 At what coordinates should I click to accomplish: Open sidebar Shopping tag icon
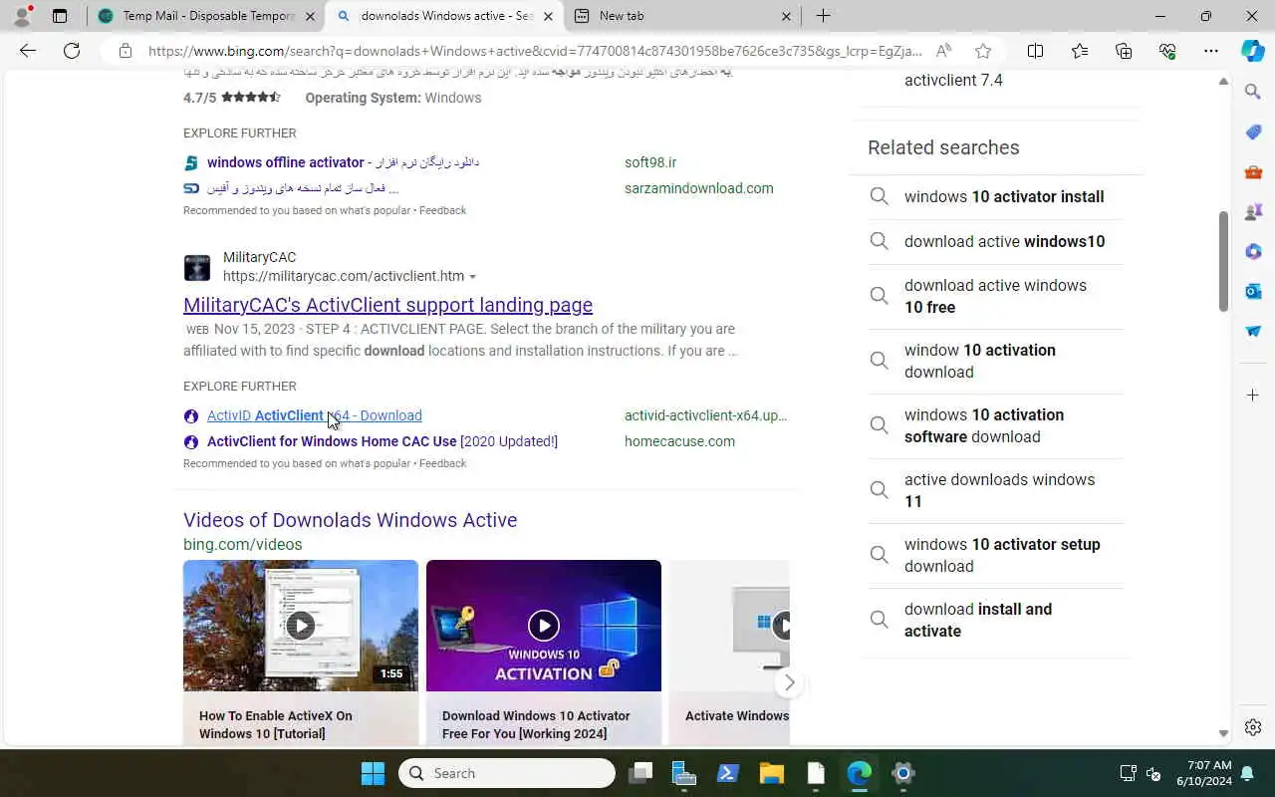coord(1253,132)
